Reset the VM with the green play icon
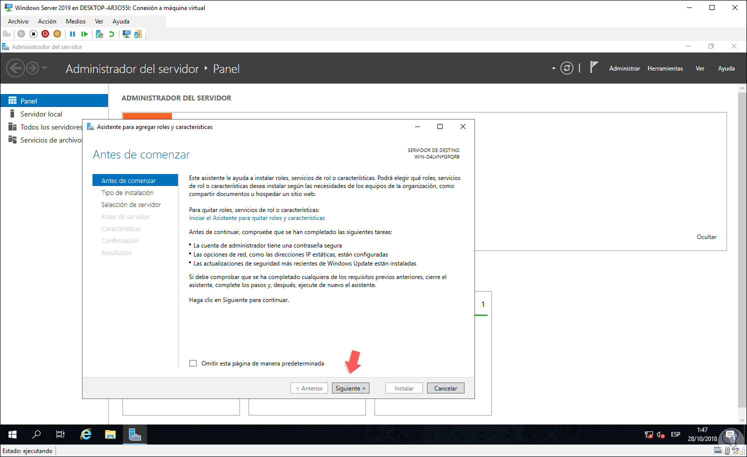 pyautogui.click(x=84, y=34)
